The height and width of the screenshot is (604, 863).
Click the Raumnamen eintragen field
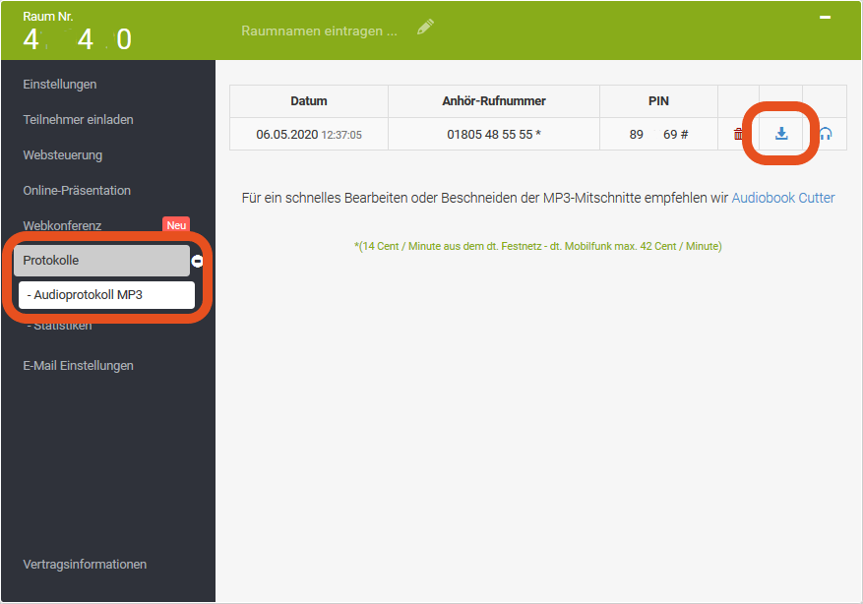click(x=319, y=30)
